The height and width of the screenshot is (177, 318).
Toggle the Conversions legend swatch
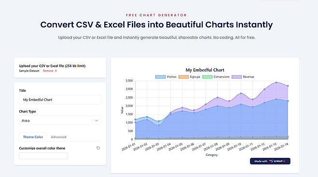(x=207, y=77)
